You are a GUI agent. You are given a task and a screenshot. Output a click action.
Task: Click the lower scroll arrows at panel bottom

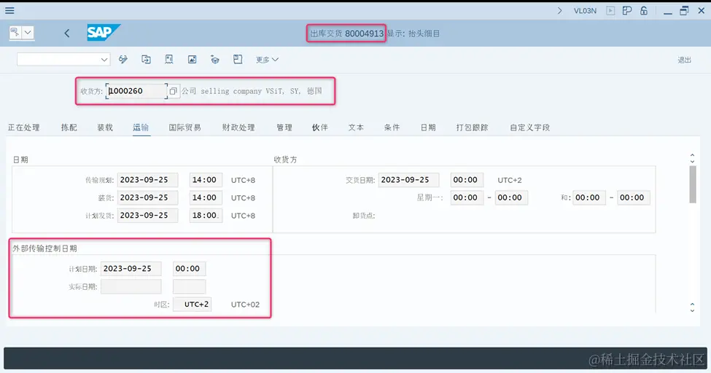[x=693, y=307]
